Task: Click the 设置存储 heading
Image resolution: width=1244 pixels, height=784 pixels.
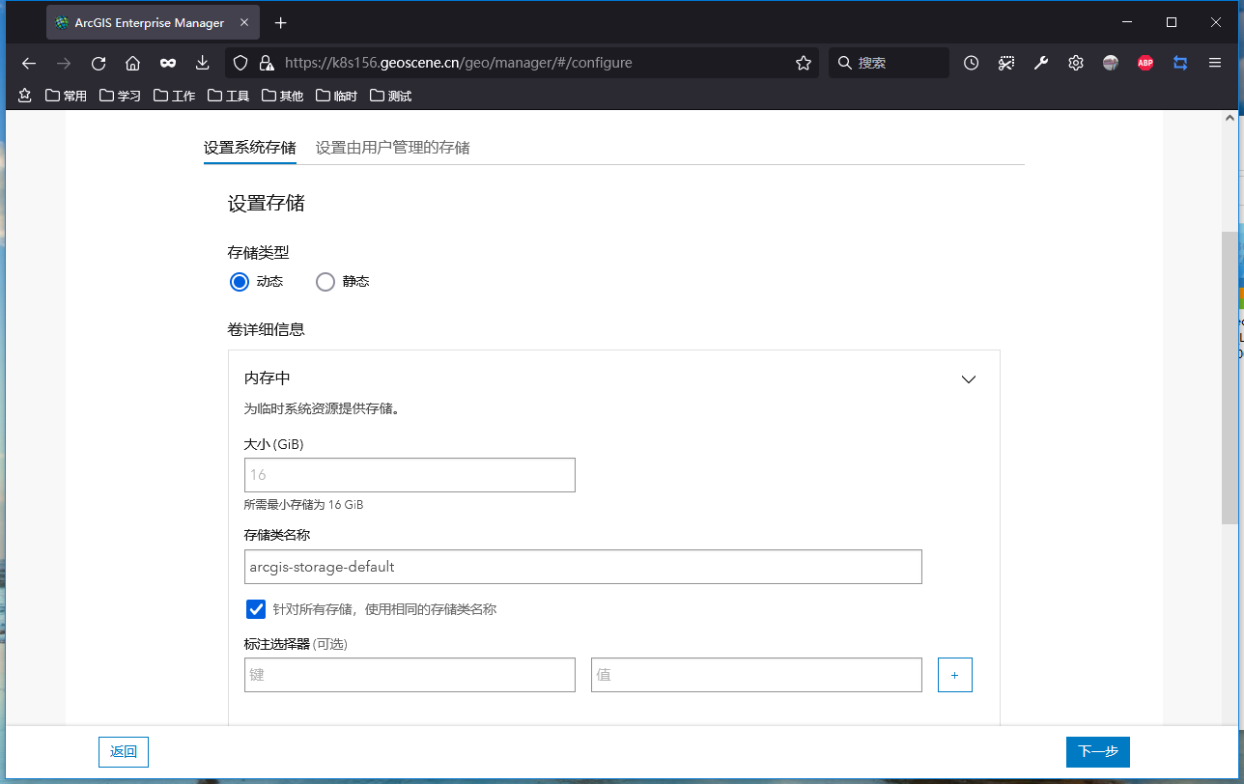Action: 267,204
